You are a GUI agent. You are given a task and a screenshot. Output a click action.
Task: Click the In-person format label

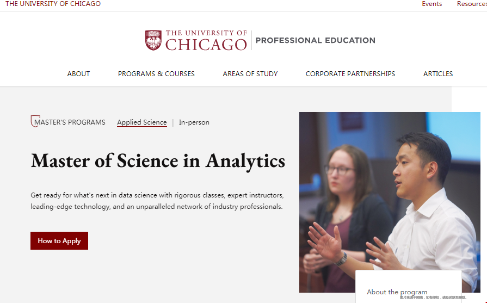point(194,122)
